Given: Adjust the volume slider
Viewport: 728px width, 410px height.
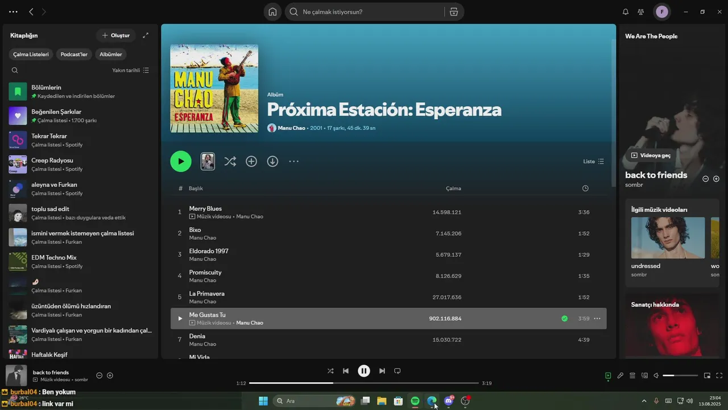Looking at the screenshot, I should click(x=680, y=376).
